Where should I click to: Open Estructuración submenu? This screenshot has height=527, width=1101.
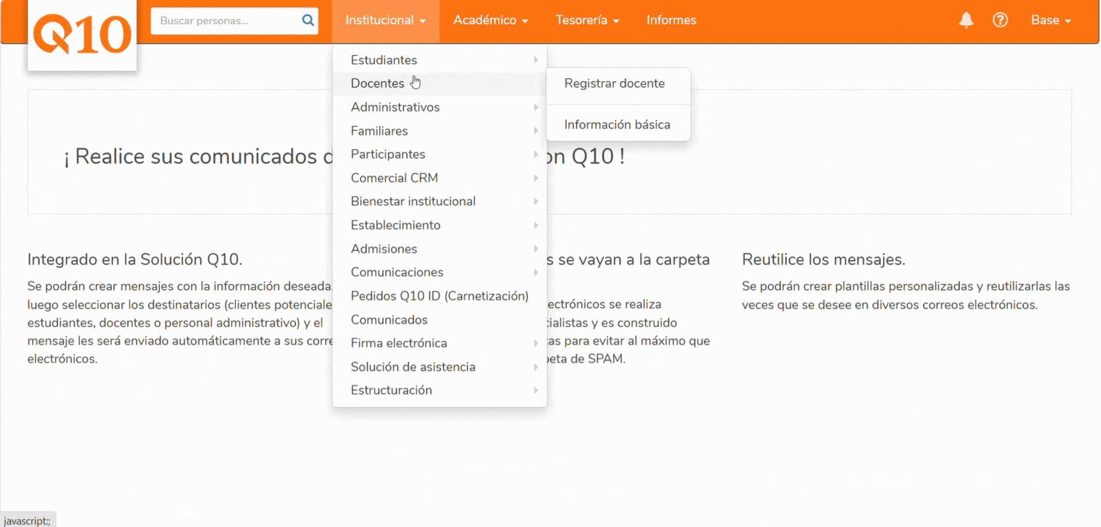pos(439,390)
